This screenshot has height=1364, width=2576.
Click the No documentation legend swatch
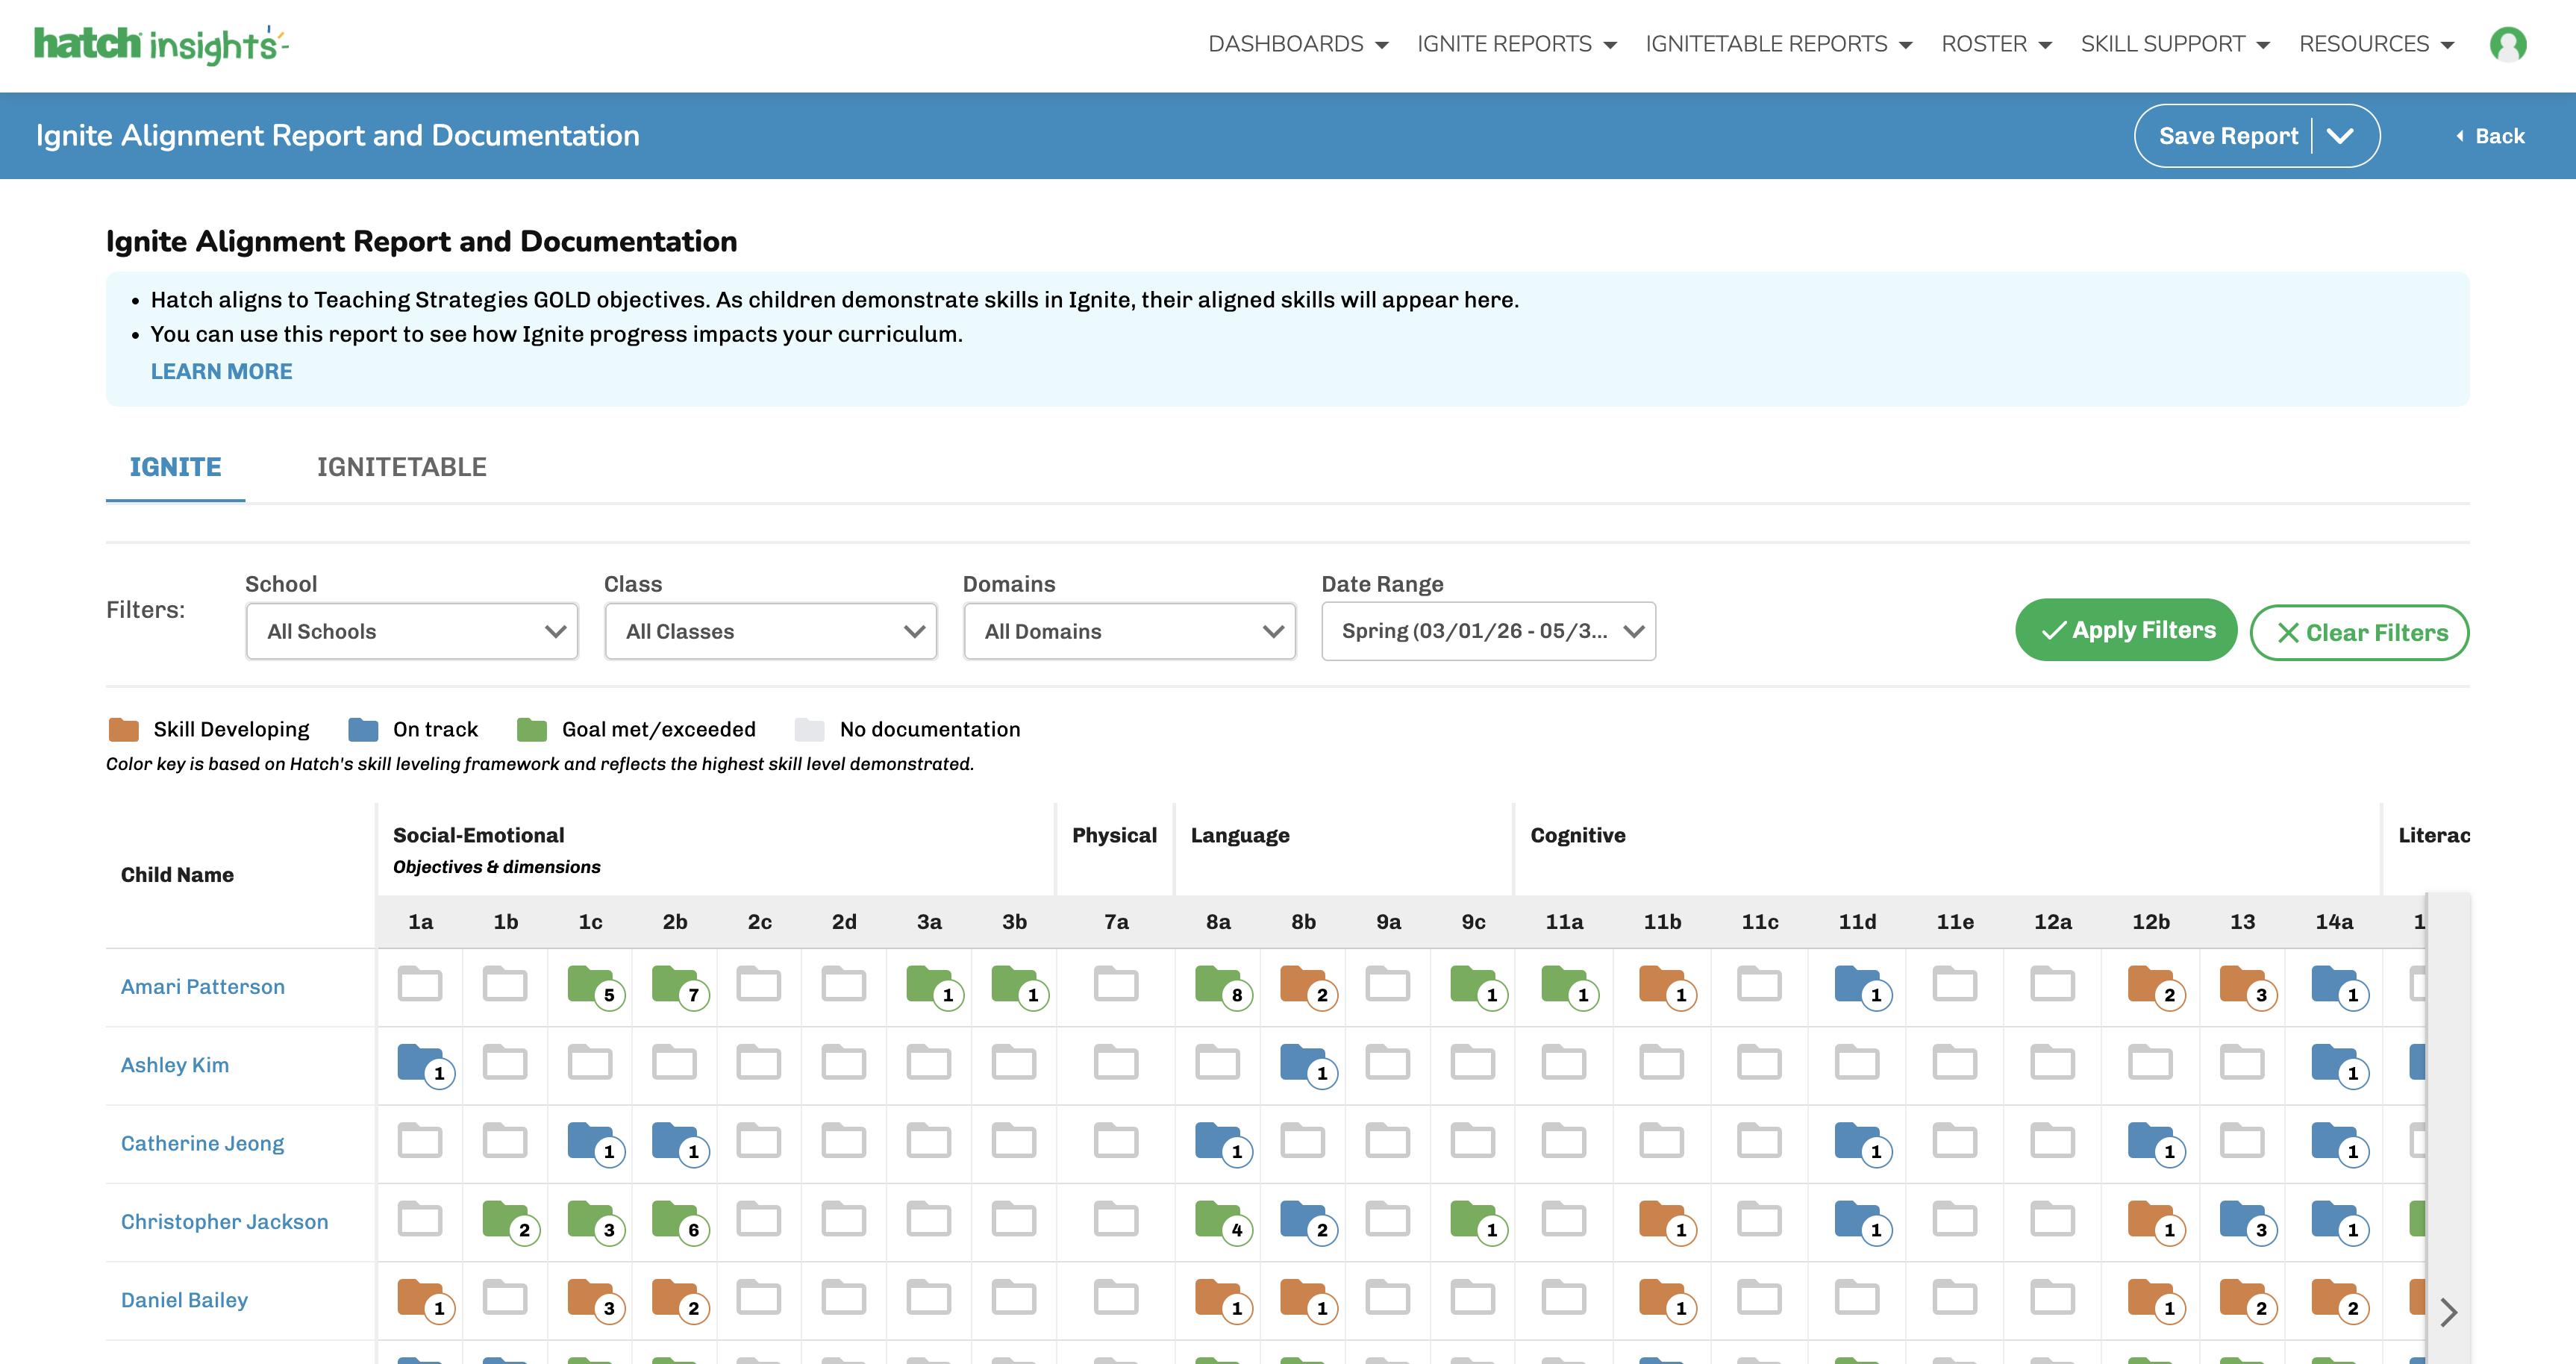click(x=809, y=729)
